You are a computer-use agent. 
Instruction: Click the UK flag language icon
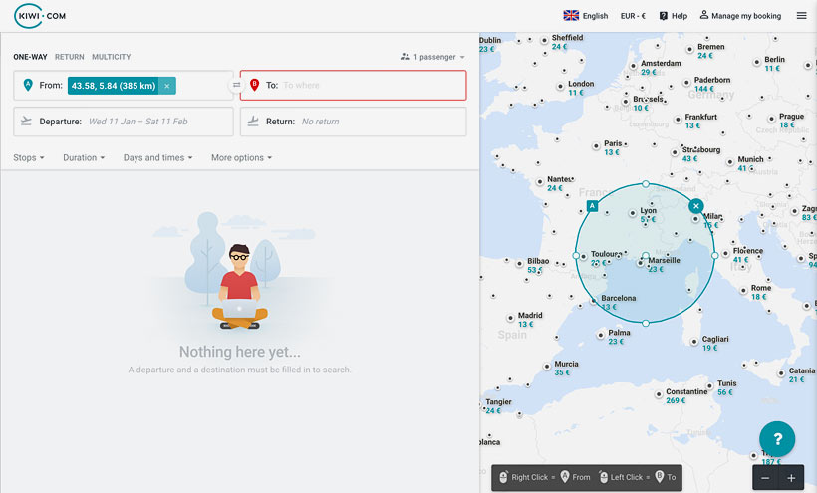coord(571,16)
